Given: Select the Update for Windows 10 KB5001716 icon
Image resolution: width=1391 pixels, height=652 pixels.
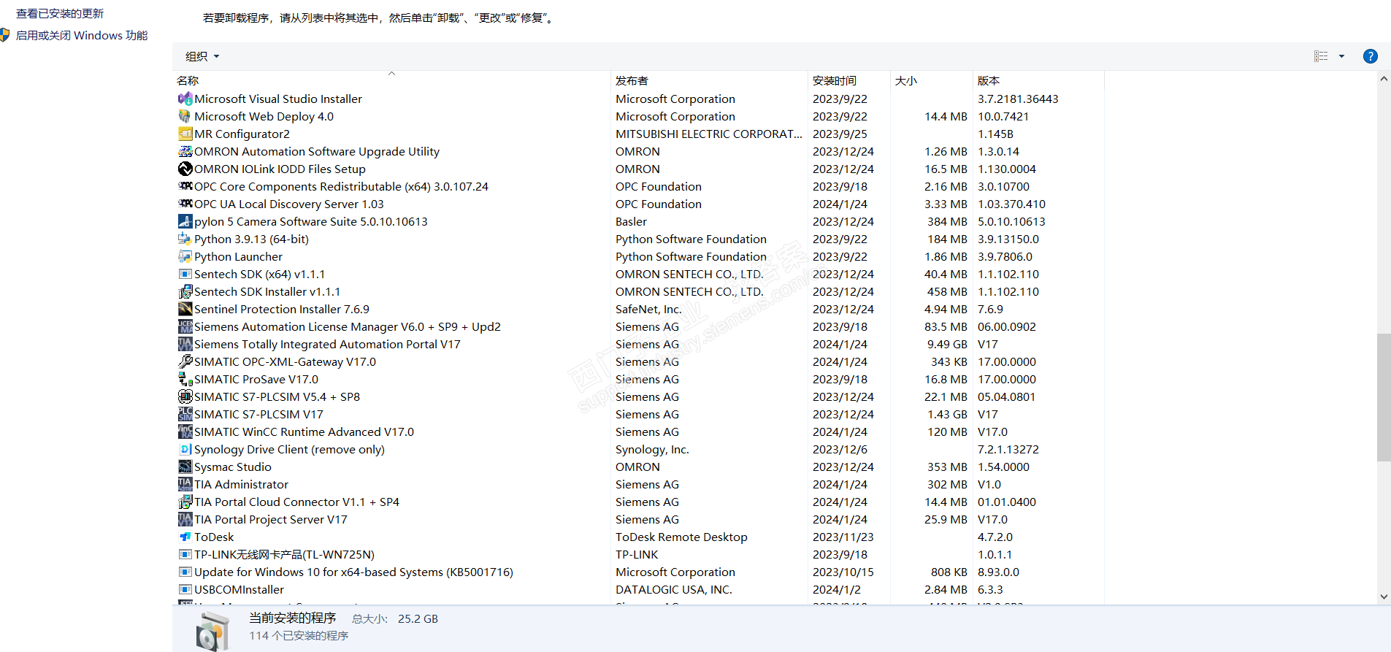Looking at the screenshot, I should tap(185, 572).
